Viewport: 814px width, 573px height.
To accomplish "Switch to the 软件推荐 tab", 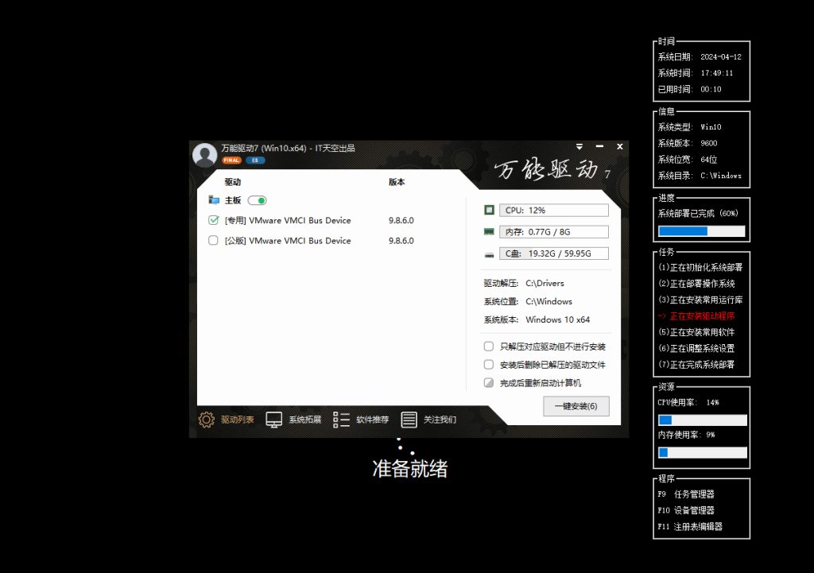I will (372, 420).
